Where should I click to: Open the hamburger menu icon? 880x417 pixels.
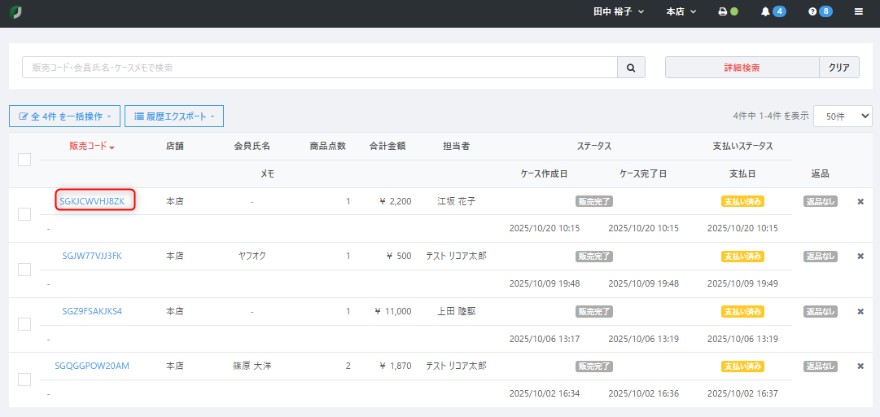pos(859,11)
